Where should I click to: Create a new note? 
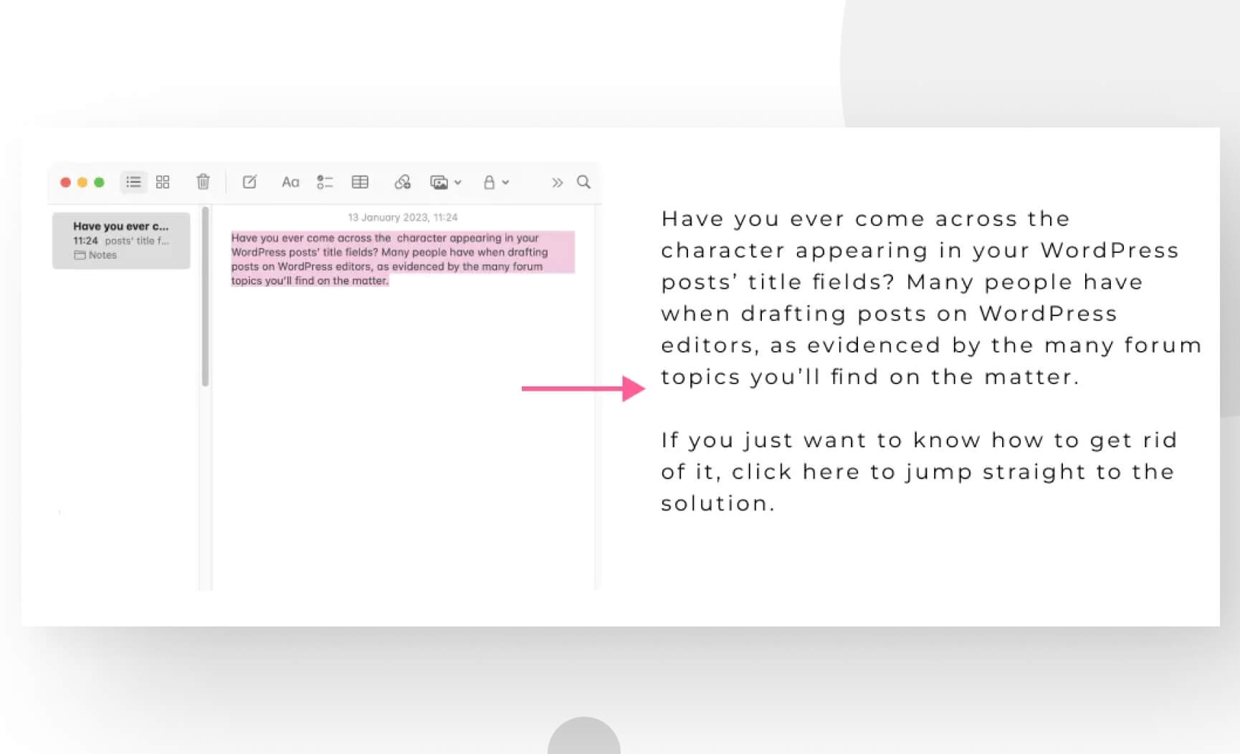click(x=249, y=182)
